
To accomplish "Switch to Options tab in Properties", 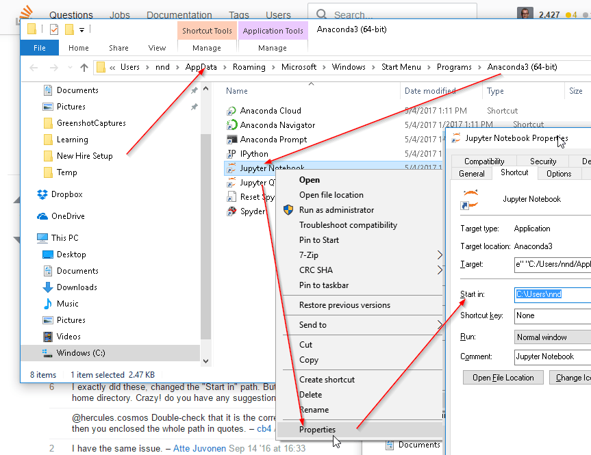I will coord(559,174).
